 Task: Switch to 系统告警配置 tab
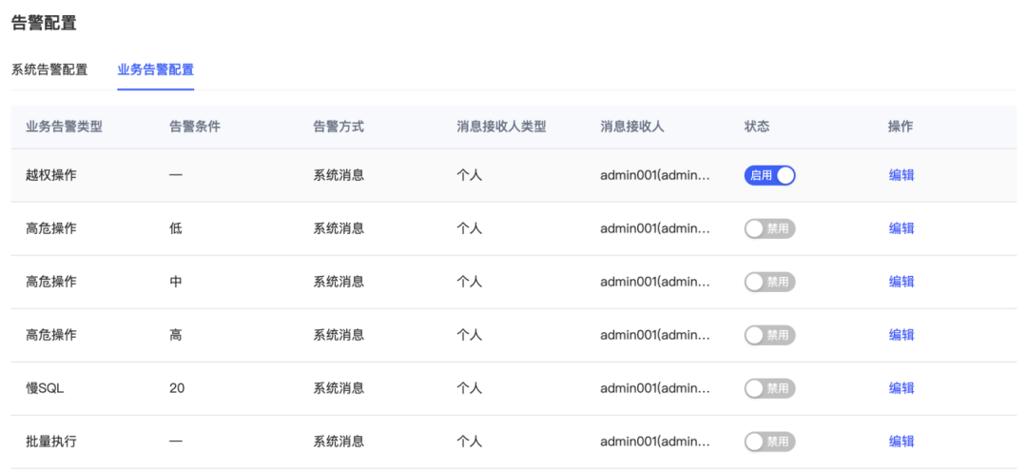pyautogui.click(x=49, y=69)
